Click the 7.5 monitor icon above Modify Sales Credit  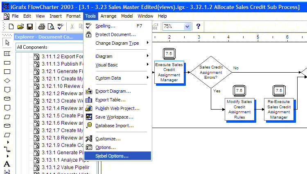(239, 91)
